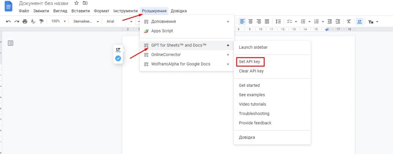Choose Provide feedback

pyautogui.click(x=272, y=123)
